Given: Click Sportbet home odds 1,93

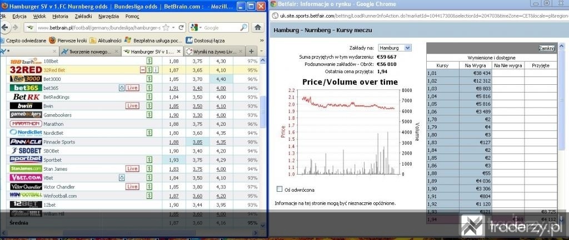Looking at the screenshot, I should point(174,160).
